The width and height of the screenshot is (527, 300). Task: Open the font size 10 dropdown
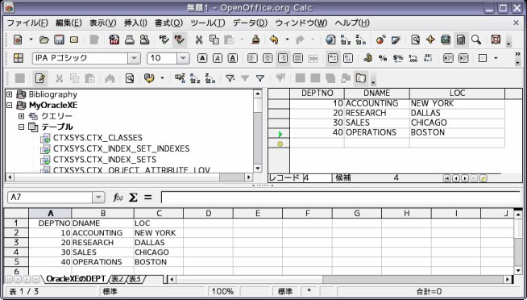tap(183, 59)
